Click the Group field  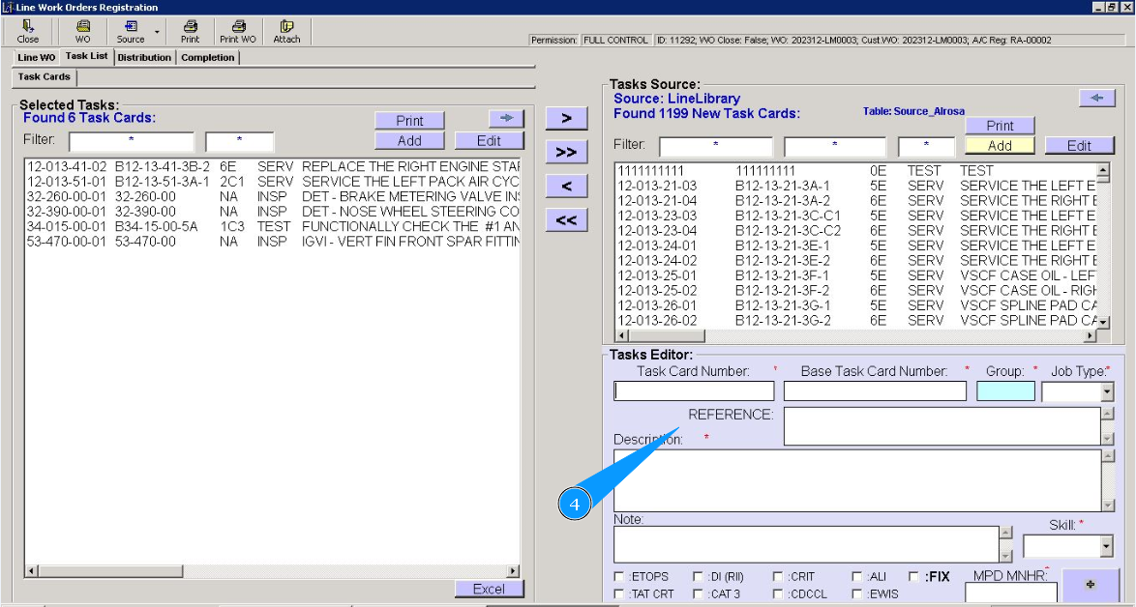point(1005,391)
